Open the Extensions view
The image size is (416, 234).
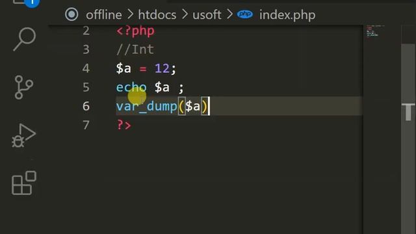click(x=24, y=183)
